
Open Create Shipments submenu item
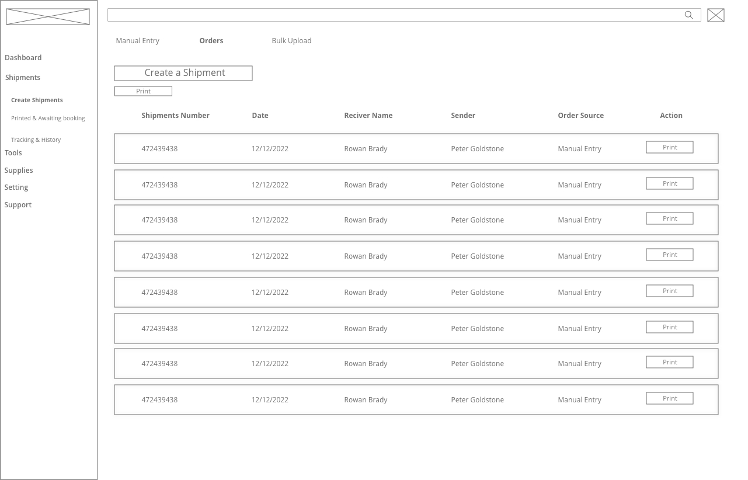pyautogui.click(x=37, y=100)
